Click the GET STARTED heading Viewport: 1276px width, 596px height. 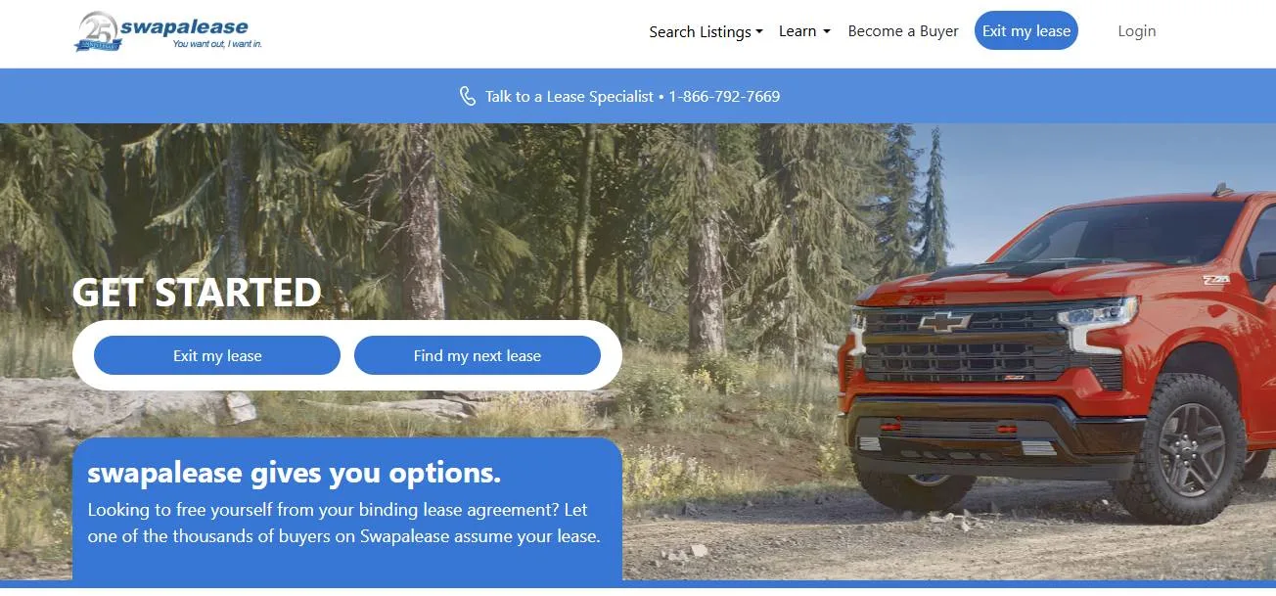[197, 293]
